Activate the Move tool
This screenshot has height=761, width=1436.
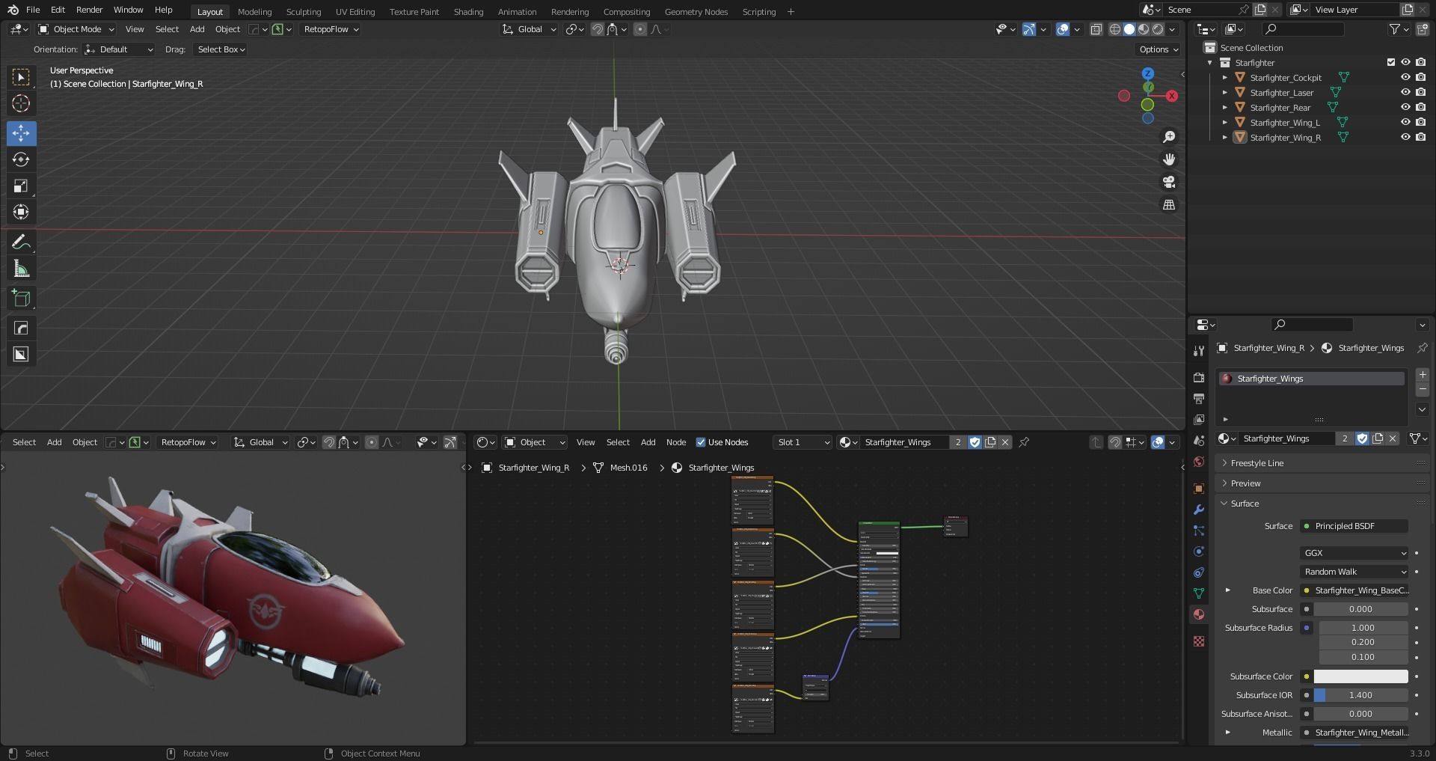click(21, 133)
